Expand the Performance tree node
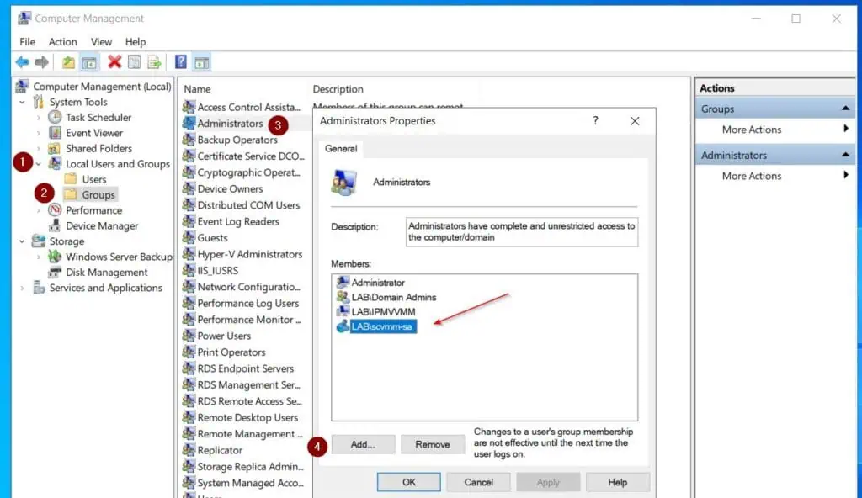 [x=39, y=210]
